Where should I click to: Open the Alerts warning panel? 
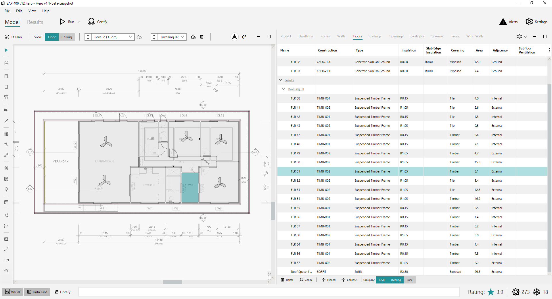508,22
